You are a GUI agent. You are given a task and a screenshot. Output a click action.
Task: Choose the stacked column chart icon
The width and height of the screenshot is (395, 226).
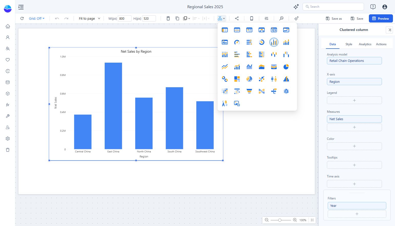(286, 42)
